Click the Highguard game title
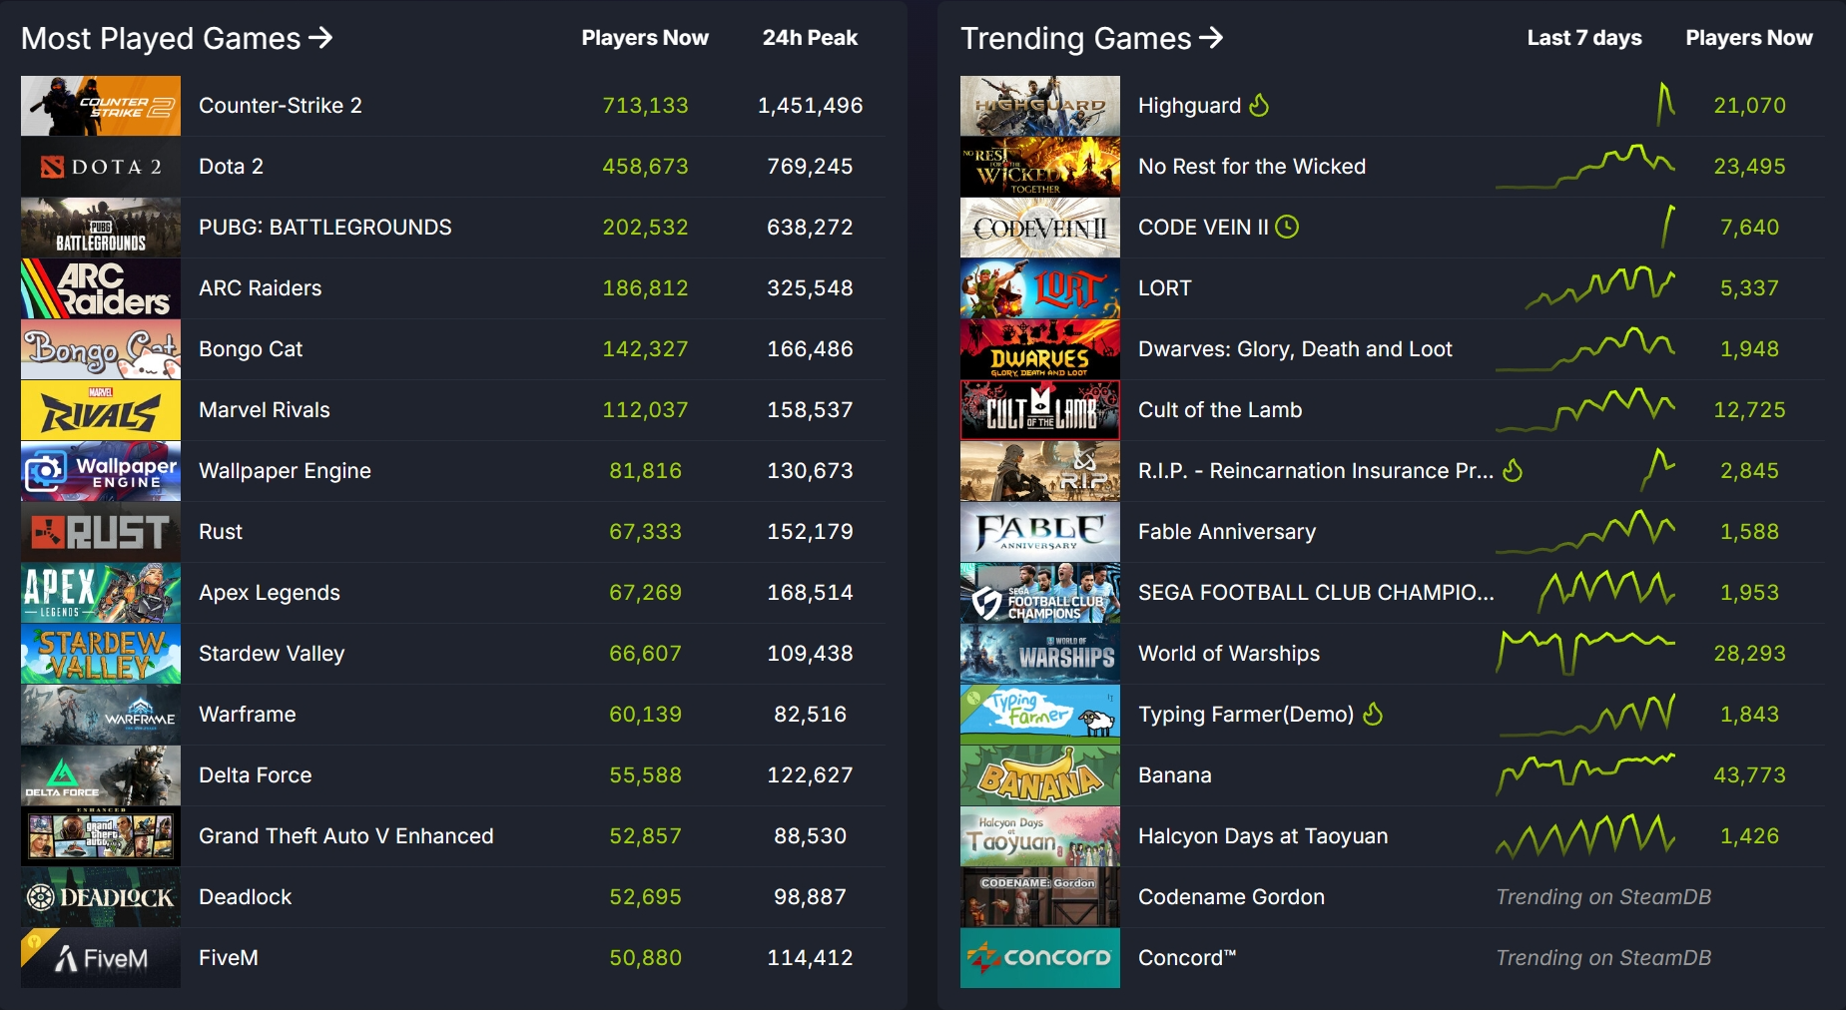1846x1010 pixels. tap(1189, 106)
